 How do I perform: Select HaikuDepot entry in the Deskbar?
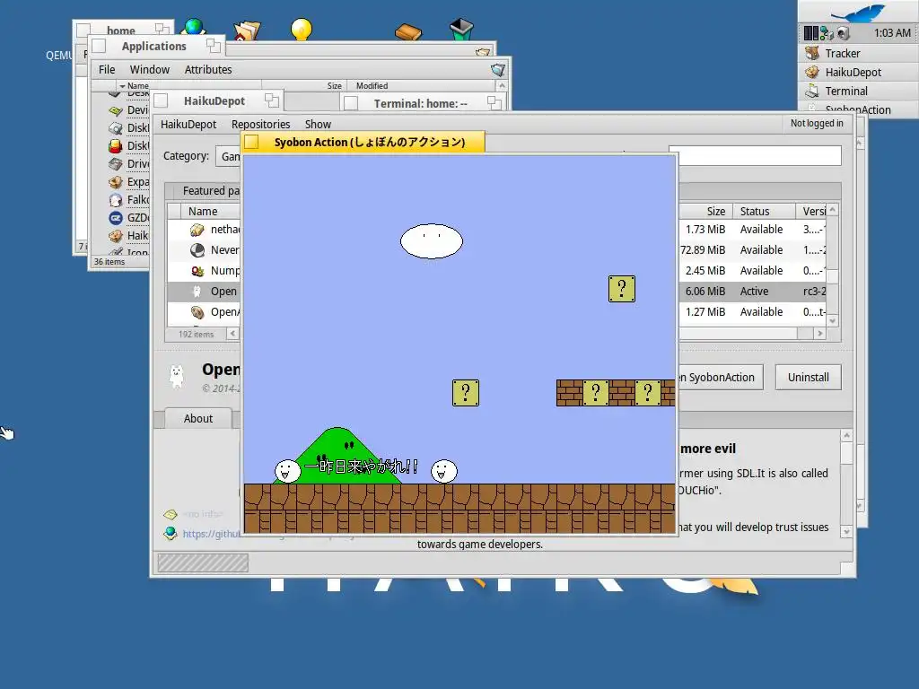[858, 72]
